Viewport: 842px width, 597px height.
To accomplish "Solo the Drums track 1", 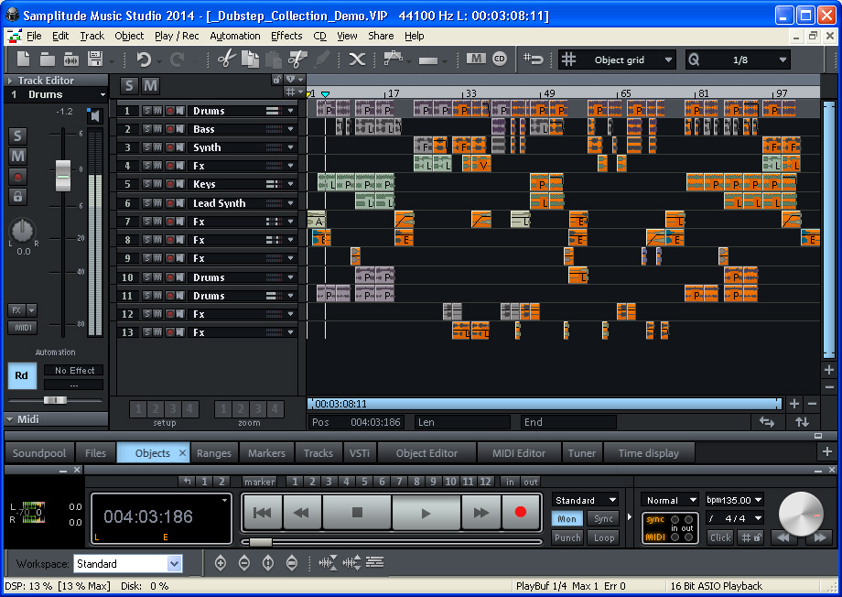I will click(x=146, y=111).
